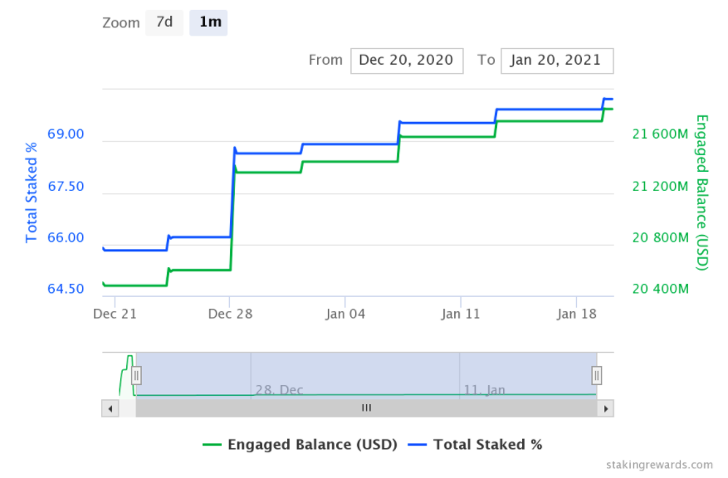Screen dimensions: 728x478
Task: Click the From date field Dec 20, 2020
Action: pos(407,61)
